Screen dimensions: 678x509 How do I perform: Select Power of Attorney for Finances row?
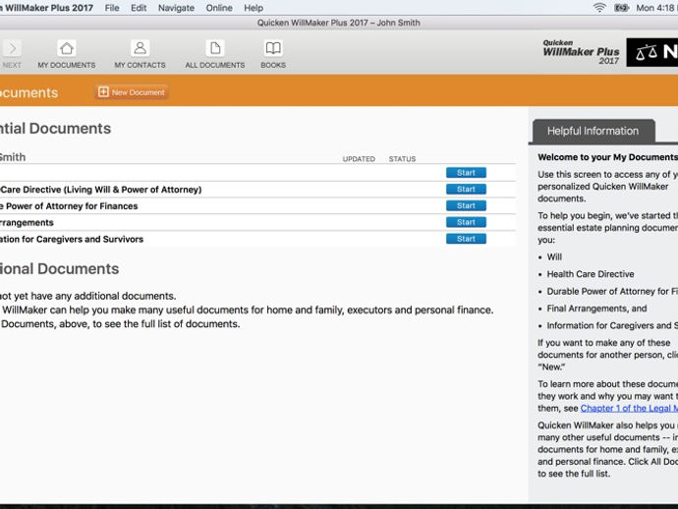point(257,205)
